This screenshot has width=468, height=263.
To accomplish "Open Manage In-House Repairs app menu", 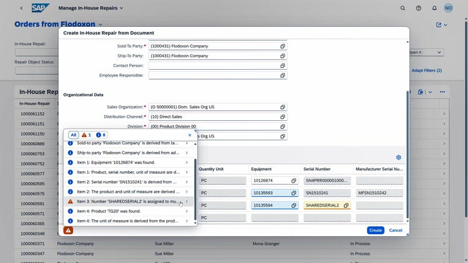I will tap(90, 8).
